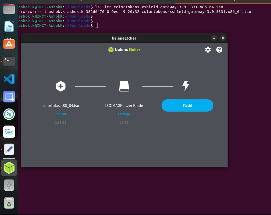The height and width of the screenshot is (215, 271).
Task: Click the lightning bolt flash icon
Action: 186,86
